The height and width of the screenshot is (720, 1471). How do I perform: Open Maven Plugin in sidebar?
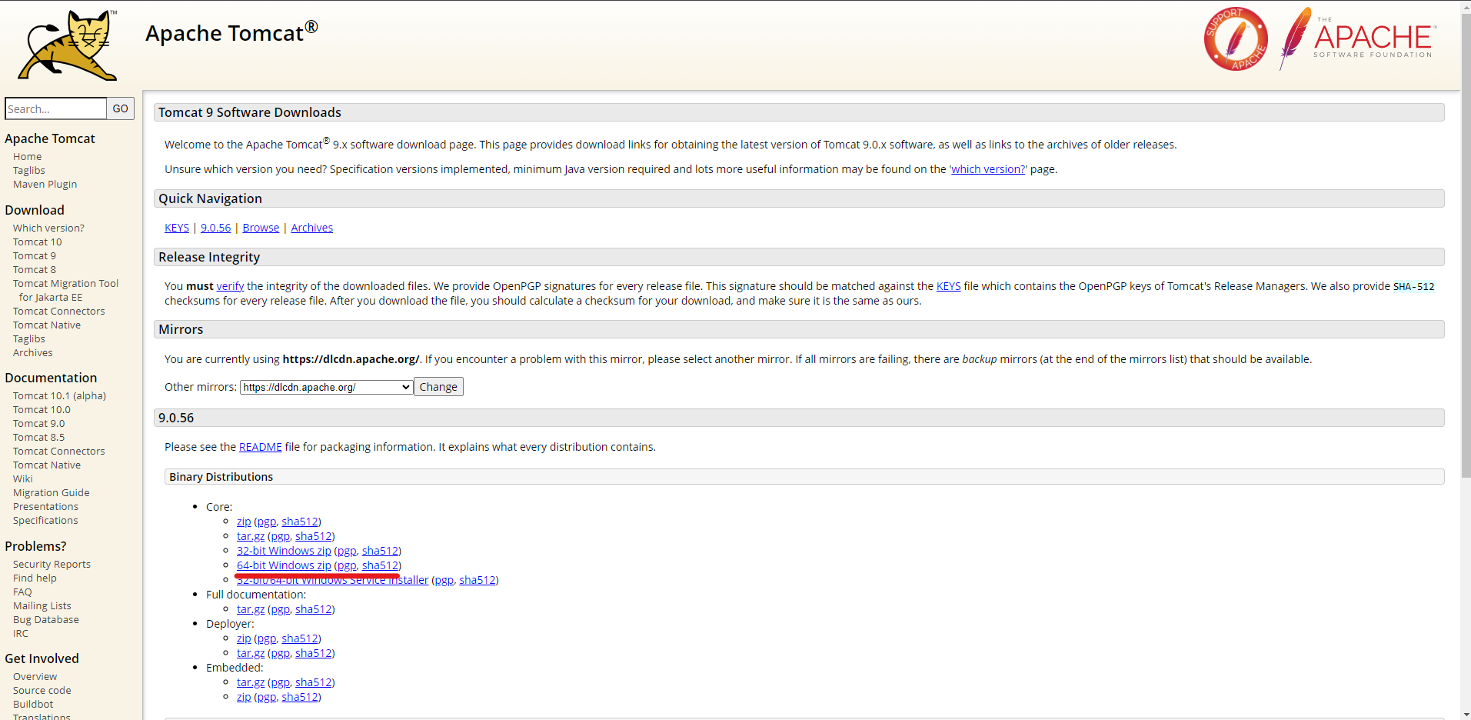(45, 184)
